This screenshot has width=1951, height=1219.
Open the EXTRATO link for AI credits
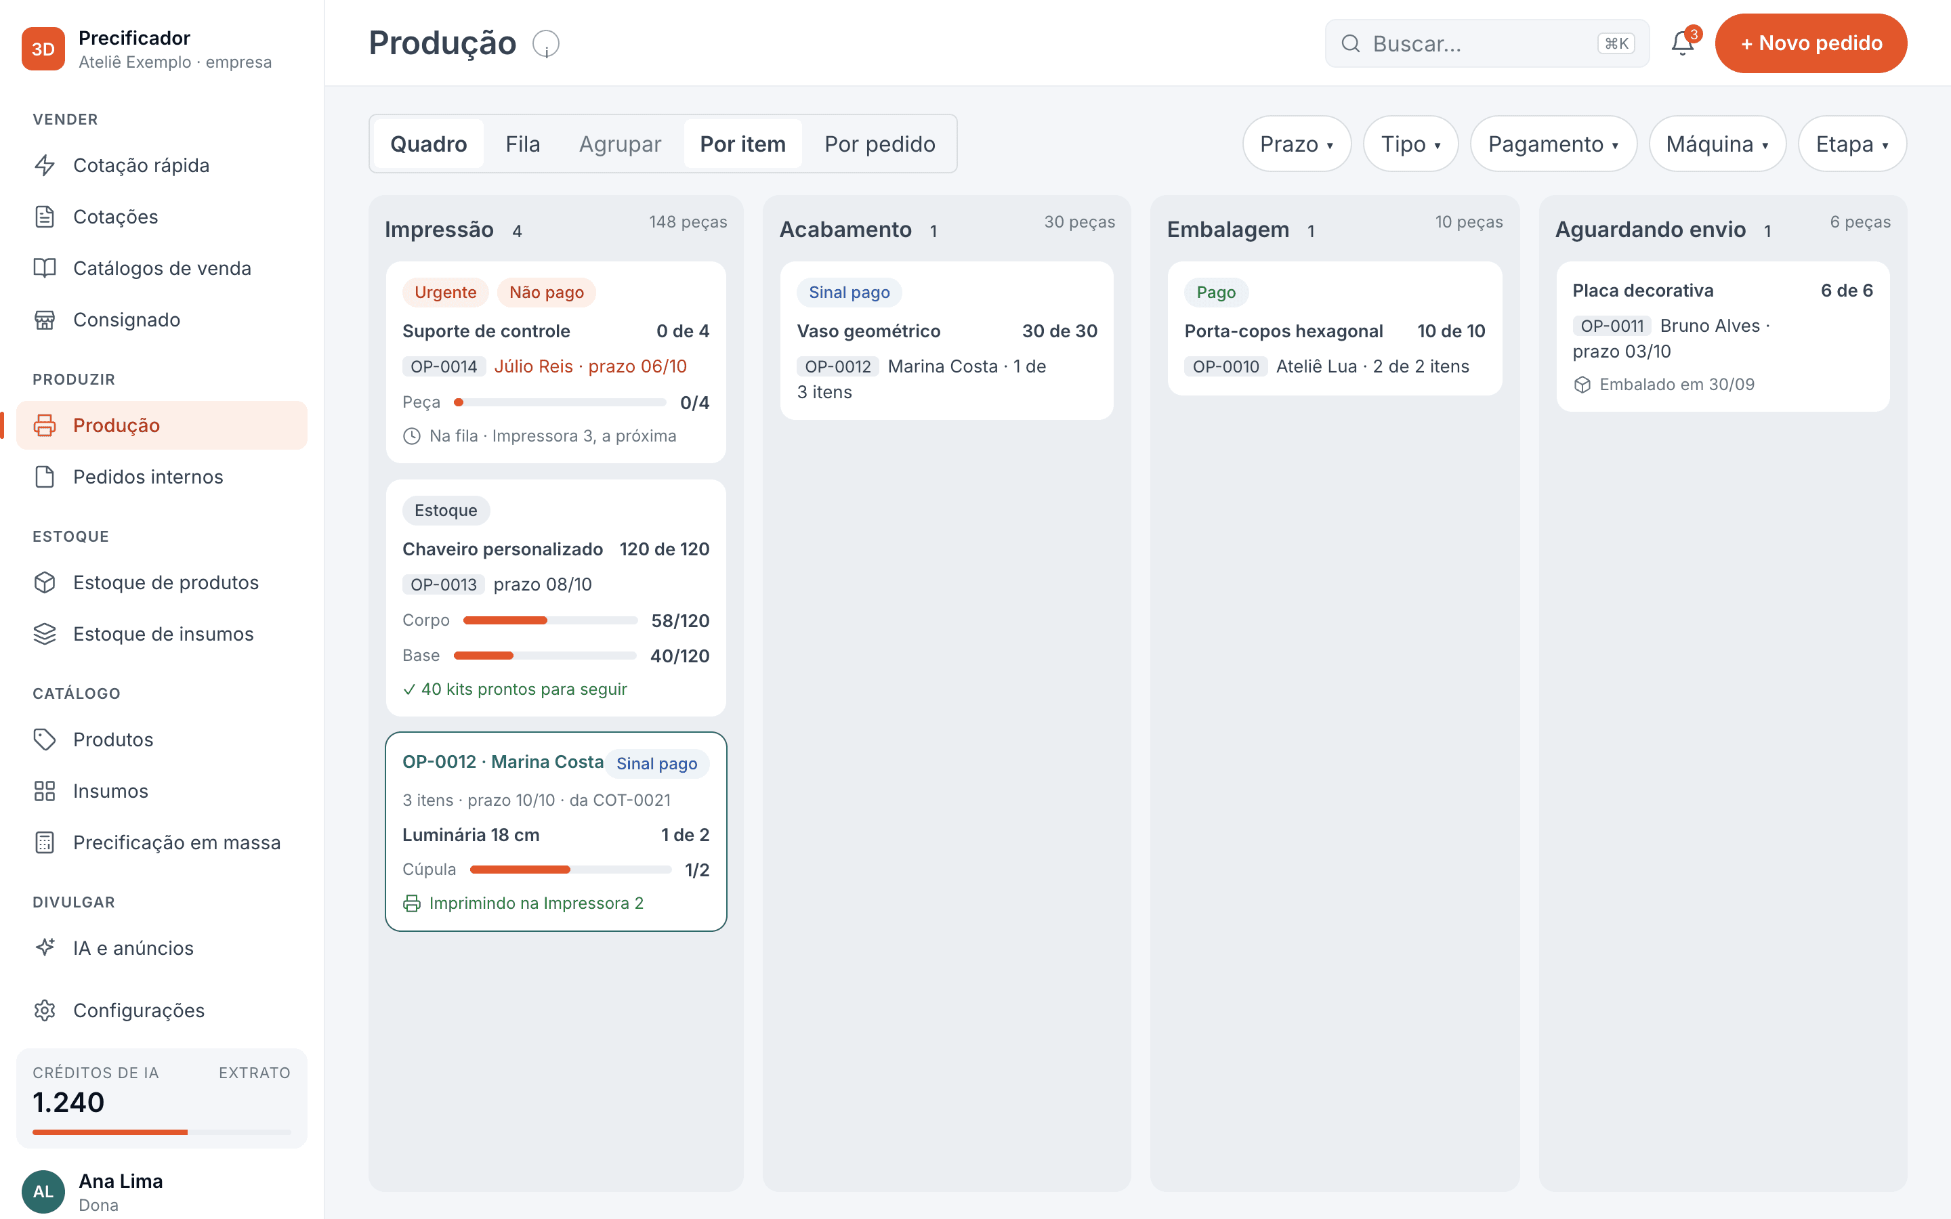pyautogui.click(x=255, y=1073)
